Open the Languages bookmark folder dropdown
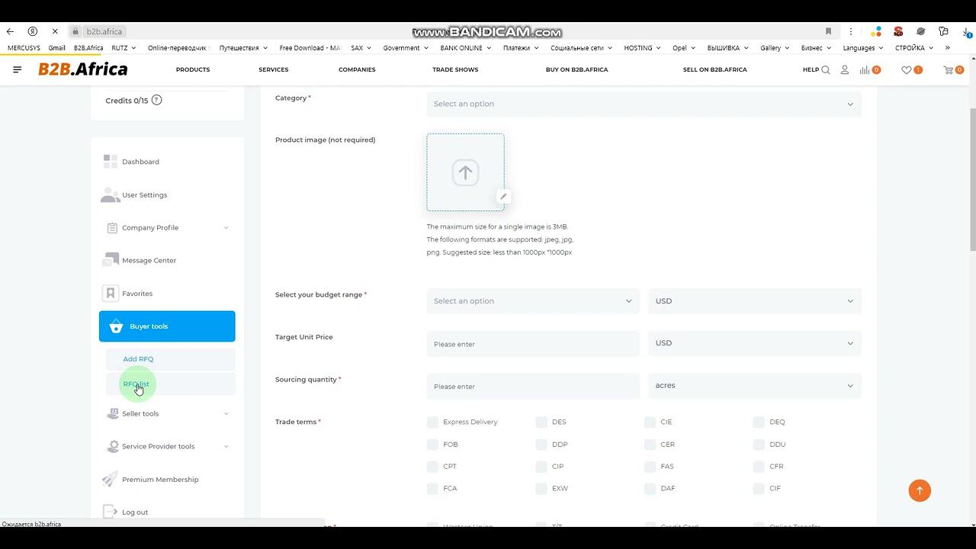 (x=863, y=48)
